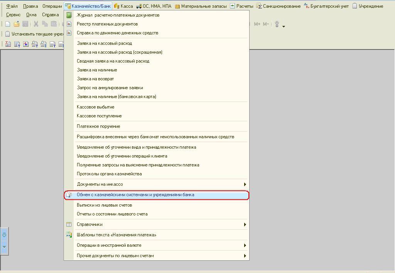
Task: Open the toolbar options dropdown arrow after wrench
Action: (x=284, y=26)
